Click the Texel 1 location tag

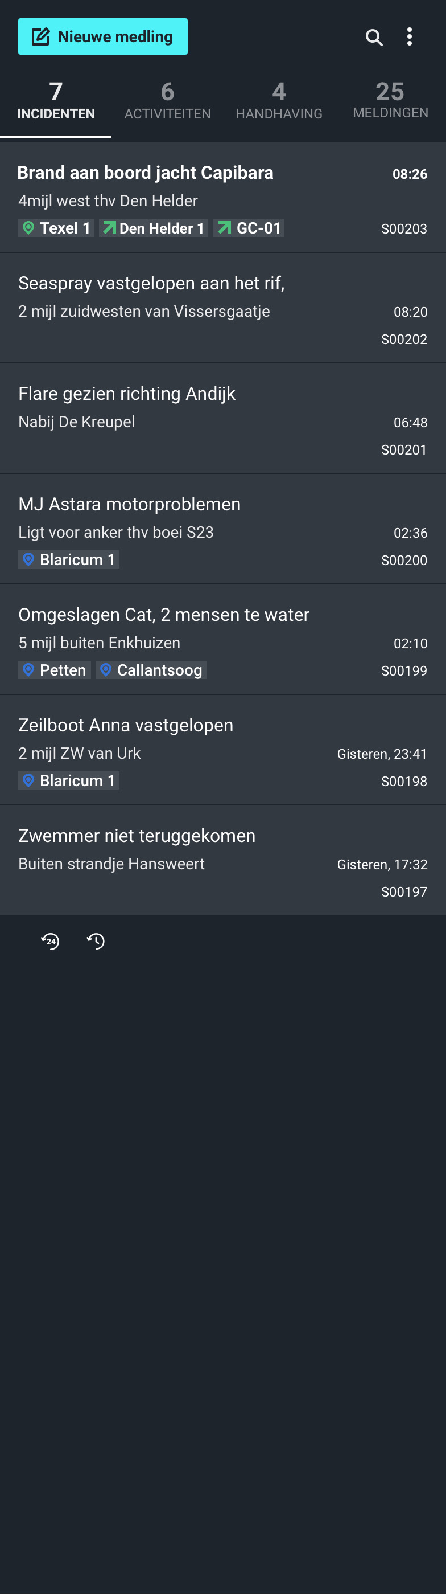click(x=56, y=228)
